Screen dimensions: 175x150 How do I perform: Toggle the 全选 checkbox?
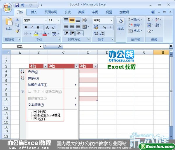35,111
